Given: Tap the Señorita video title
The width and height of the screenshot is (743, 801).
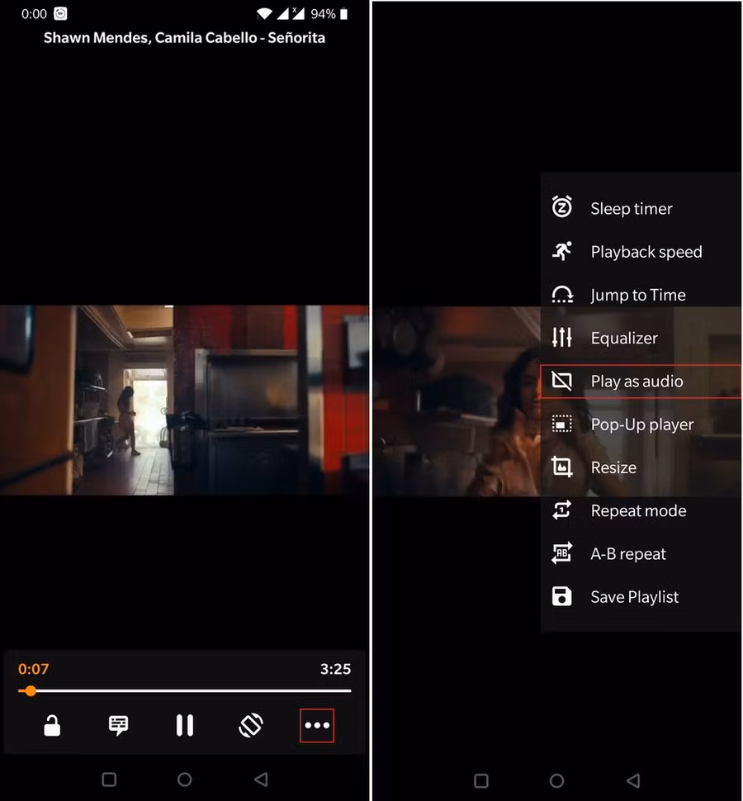Looking at the screenshot, I should tap(184, 38).
